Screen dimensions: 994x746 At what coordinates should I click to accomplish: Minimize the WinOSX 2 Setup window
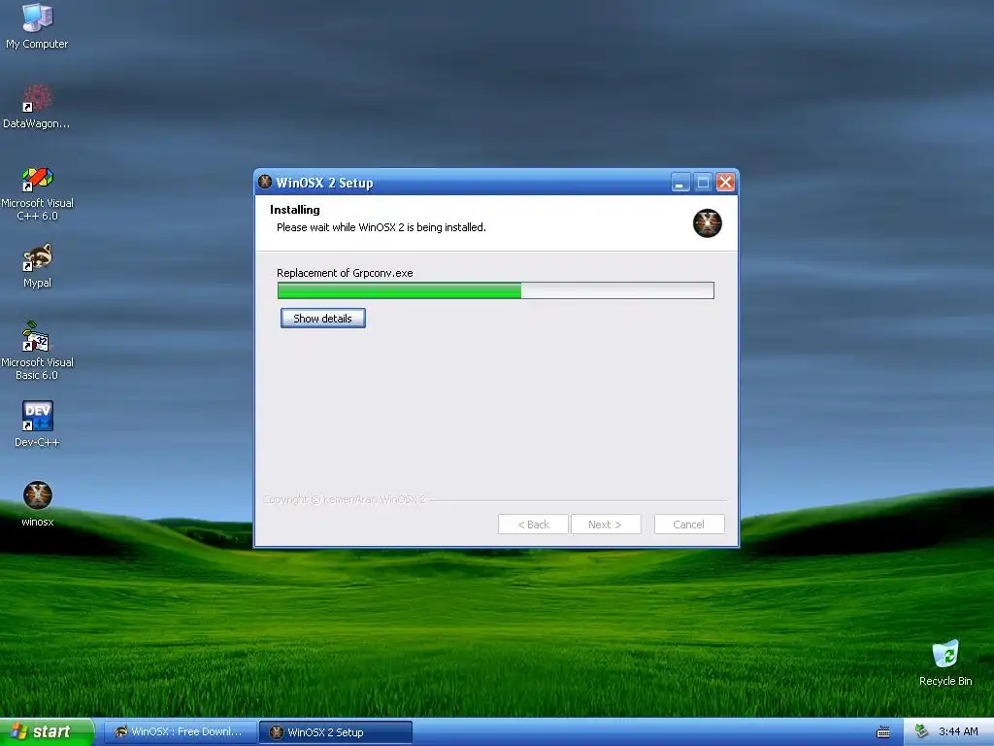tap(680, 183)
